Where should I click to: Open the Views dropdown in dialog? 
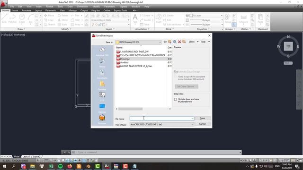[x=194, y=42]
